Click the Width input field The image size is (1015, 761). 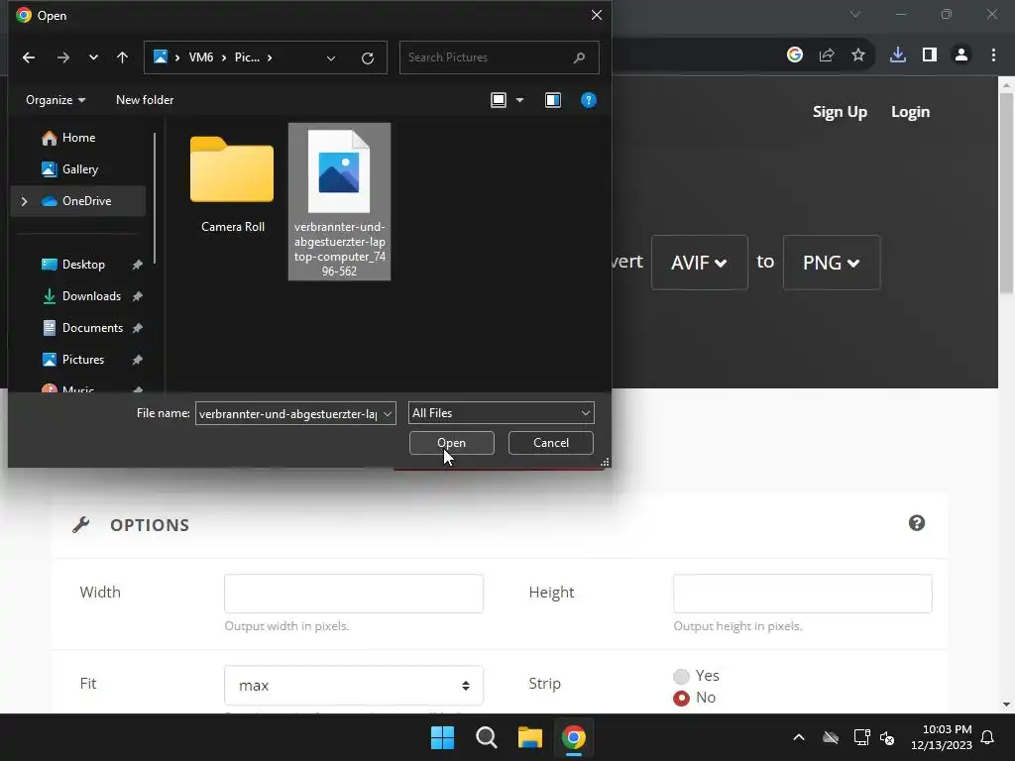coord(354,594)
